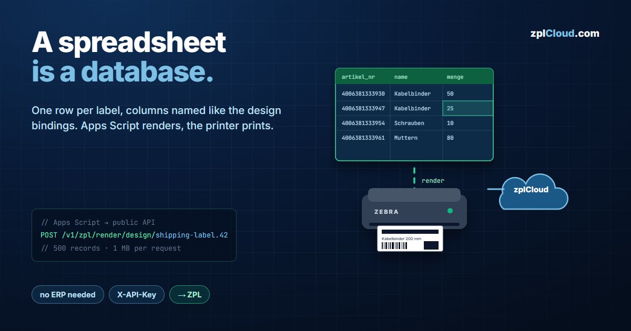Click the '500 records · 1 MB per request' comment
Screen dimensions: 631x331
point(110,248)
